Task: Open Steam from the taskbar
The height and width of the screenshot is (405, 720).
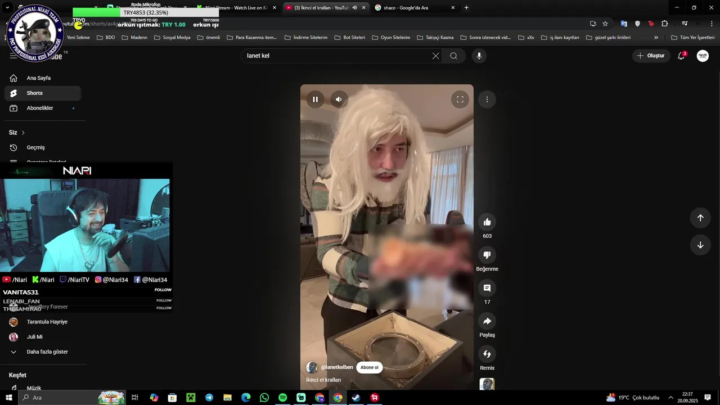Action: (x=356, y=398)
